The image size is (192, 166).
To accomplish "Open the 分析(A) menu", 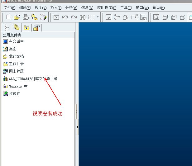I will [x=71, y=8].
